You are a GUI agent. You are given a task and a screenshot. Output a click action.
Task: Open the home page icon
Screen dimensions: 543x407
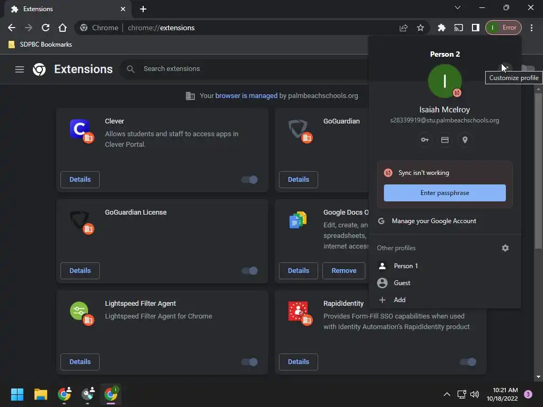[x=63, y=28]
